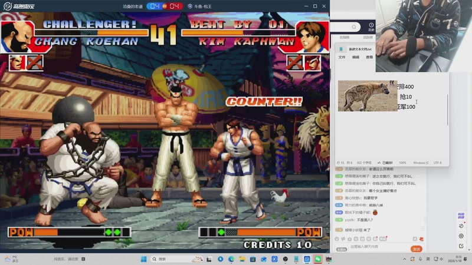Image resolution: width=472 pixels, height=265 pixels.
Task: Open the target-shaped settings icon in side rail
Action: click(461, 236)
